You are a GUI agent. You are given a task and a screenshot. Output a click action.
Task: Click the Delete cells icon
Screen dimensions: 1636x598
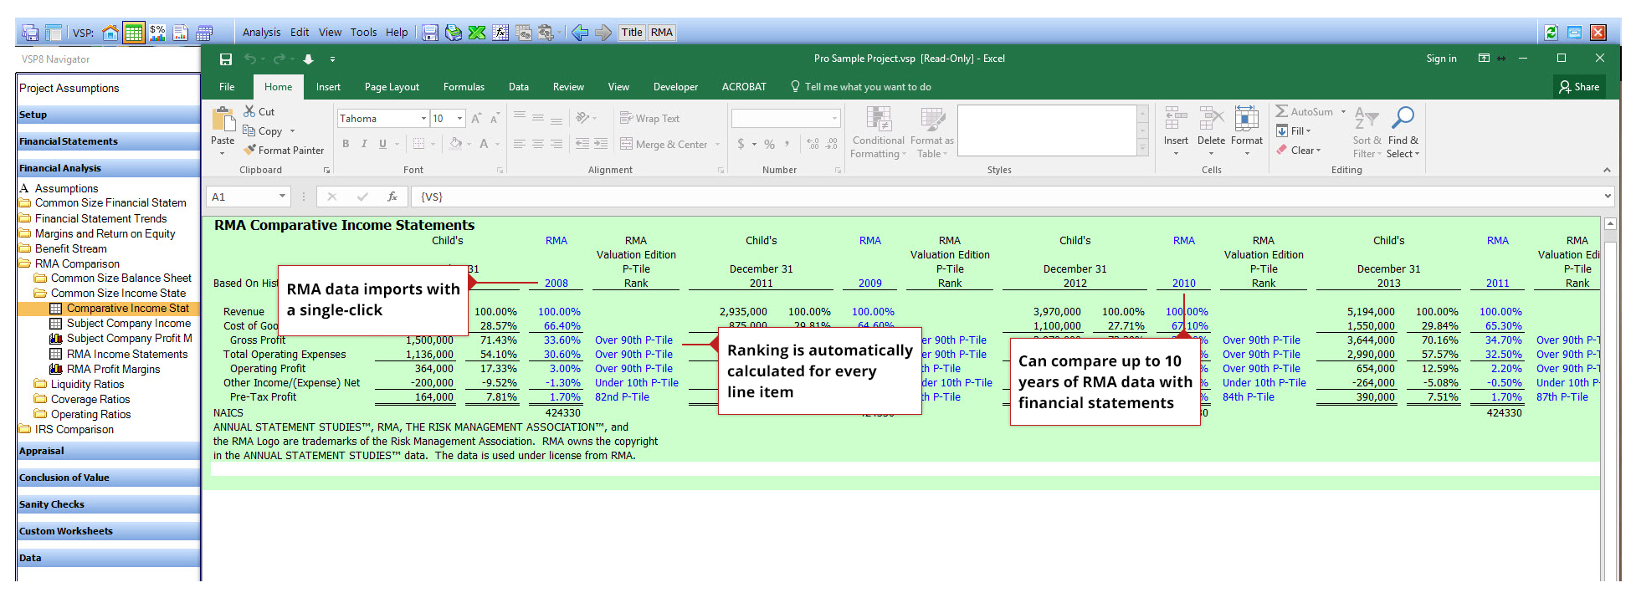pos(1211,120)
